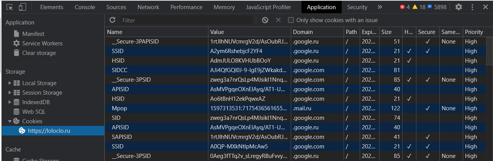Expand the Local Storage tree node
The image size is (493, 161).
point(10,83)
